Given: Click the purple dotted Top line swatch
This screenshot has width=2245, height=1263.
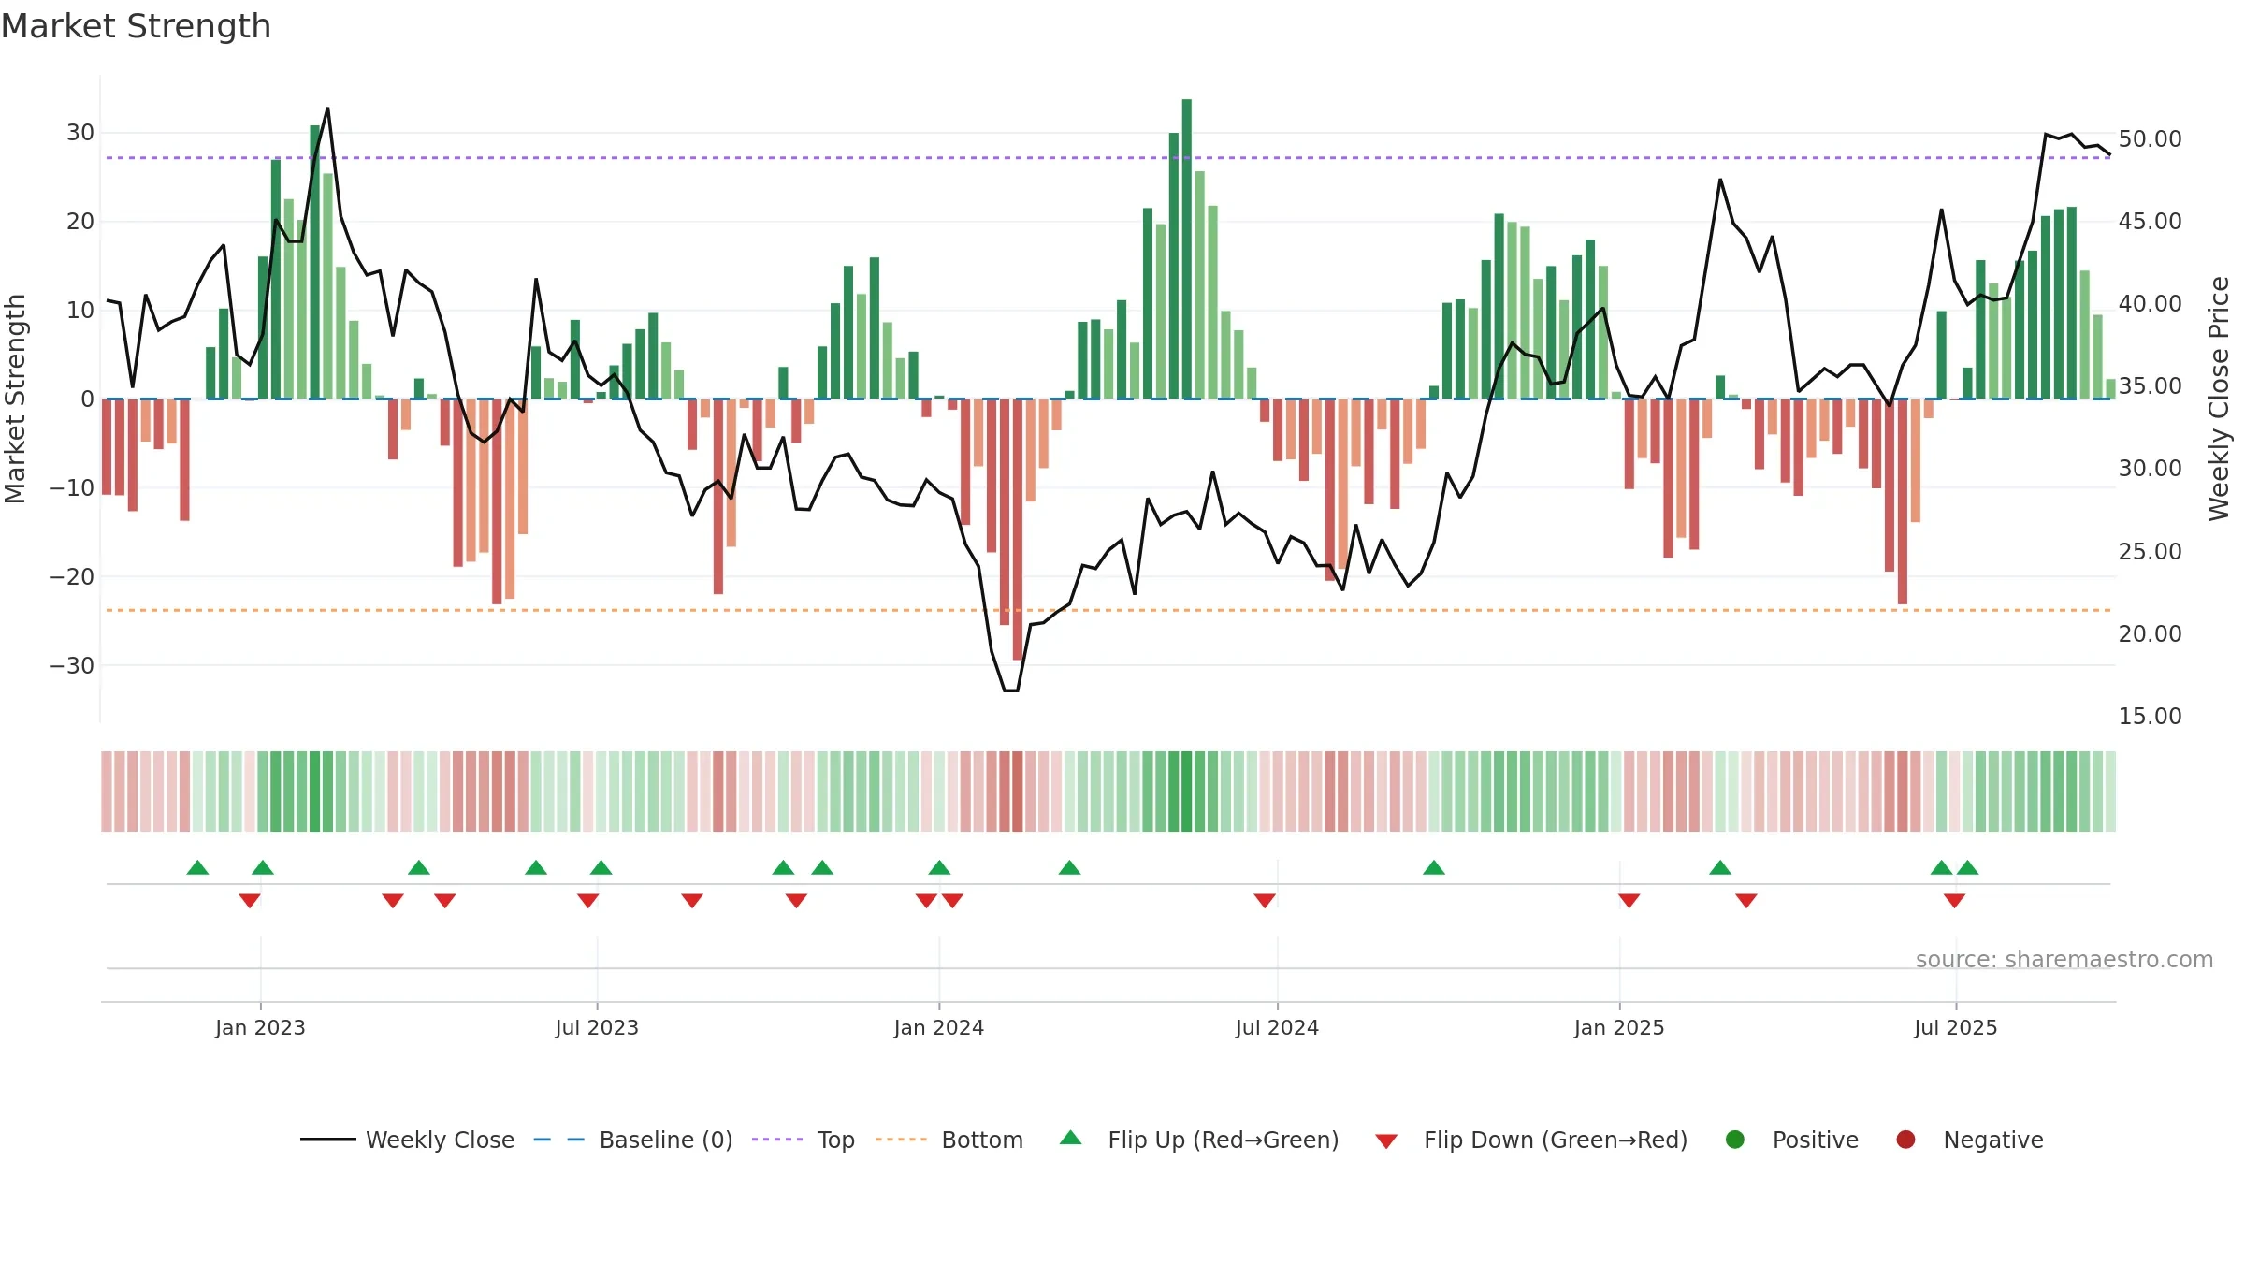Looking at the screenshot, I should click(777, 1140).
